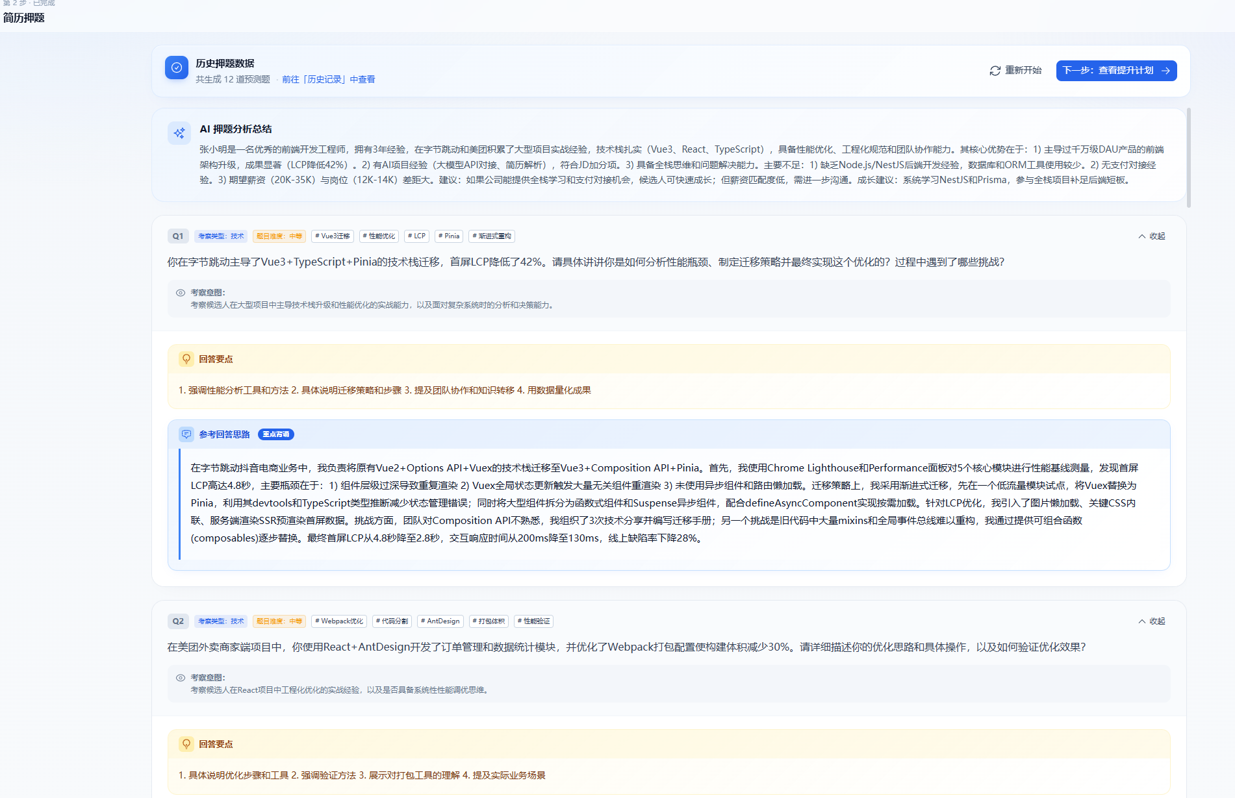Click the # AntDesign tag
1235x798 pixels.
click(440, 621)
